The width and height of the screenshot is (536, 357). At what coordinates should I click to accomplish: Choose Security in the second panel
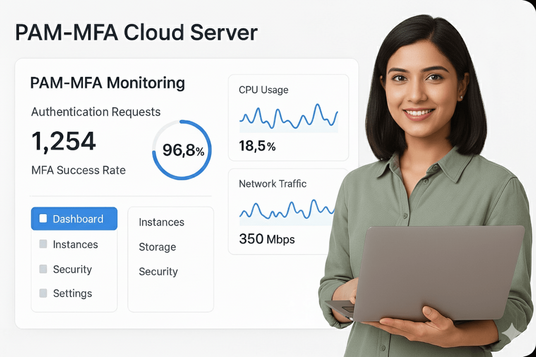pos(158,272)
